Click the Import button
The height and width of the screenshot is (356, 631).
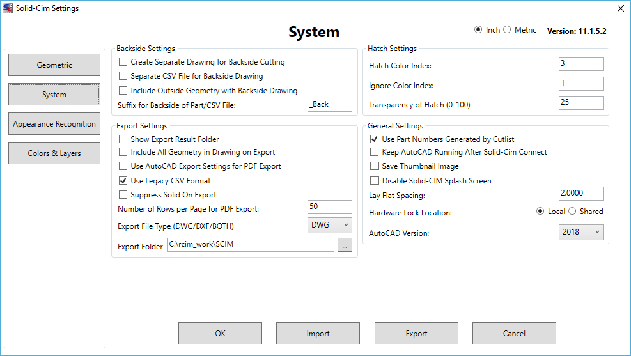tap(318, 333)
